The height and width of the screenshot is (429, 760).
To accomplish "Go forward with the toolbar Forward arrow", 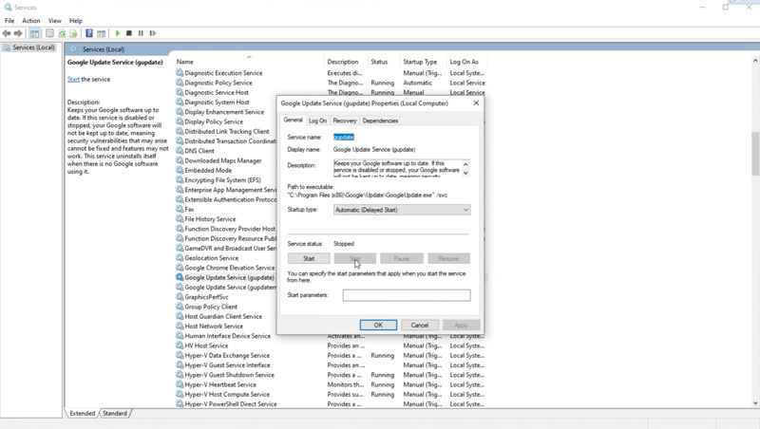I will pos(18,33).
